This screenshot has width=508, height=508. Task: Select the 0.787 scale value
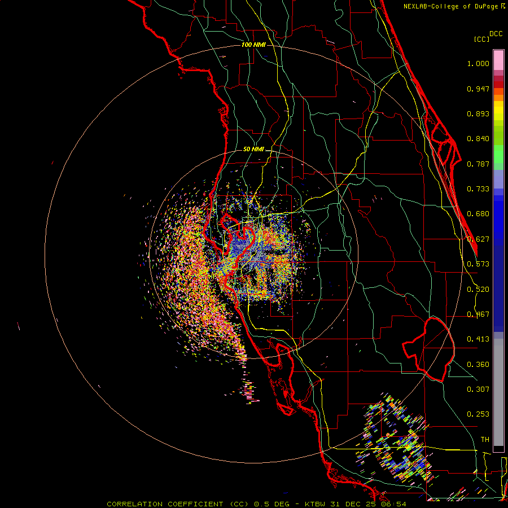[478, 164]
